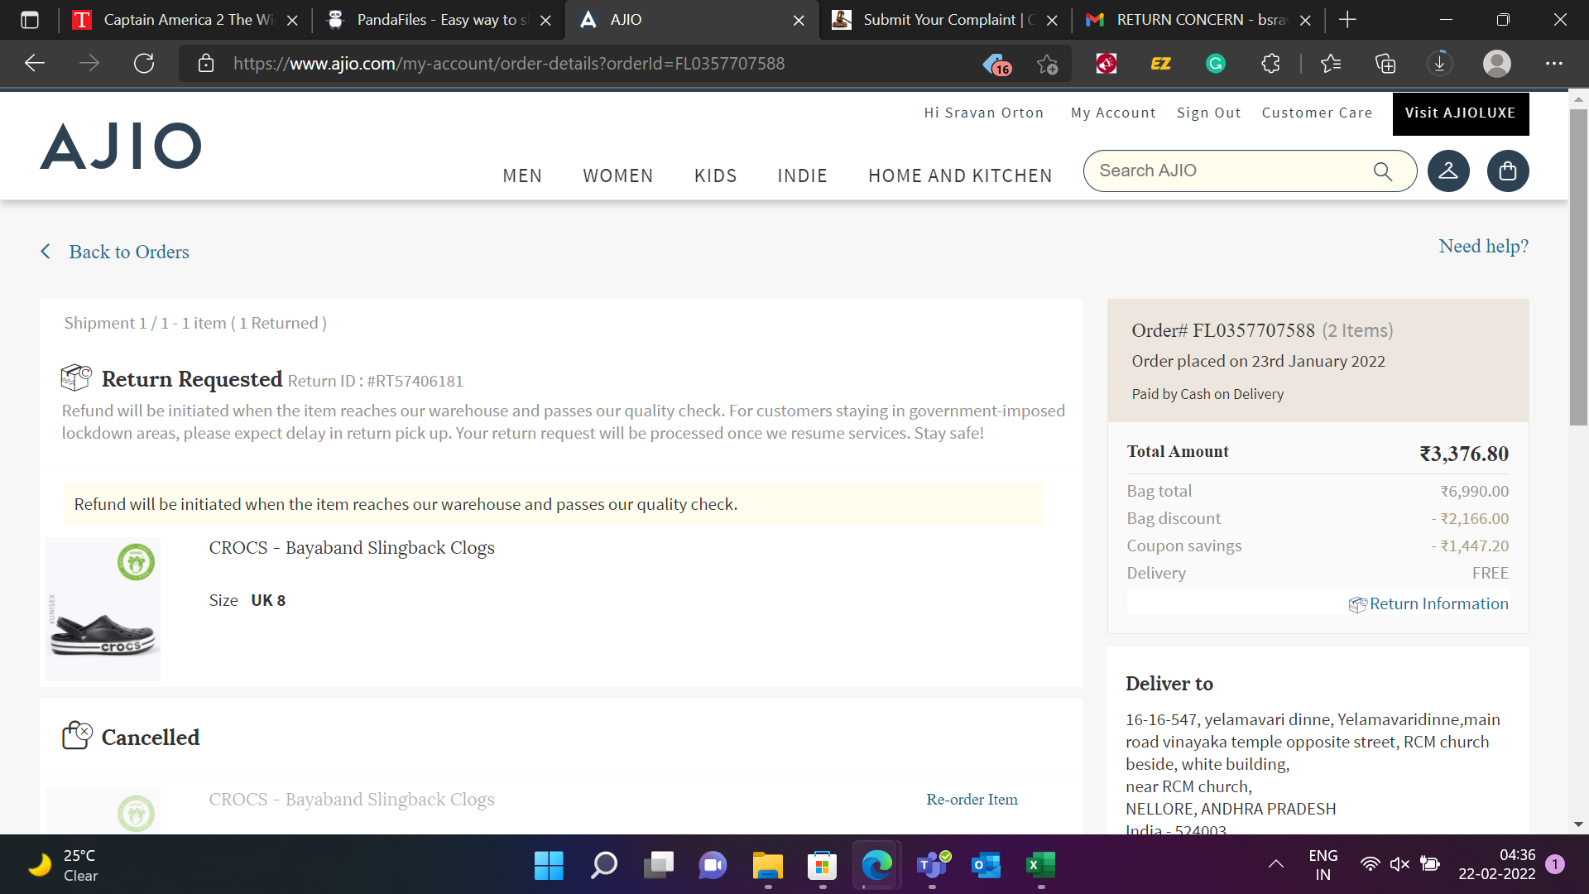Click Return Information link
The image size is (1589, 894).
[1438, 604]
